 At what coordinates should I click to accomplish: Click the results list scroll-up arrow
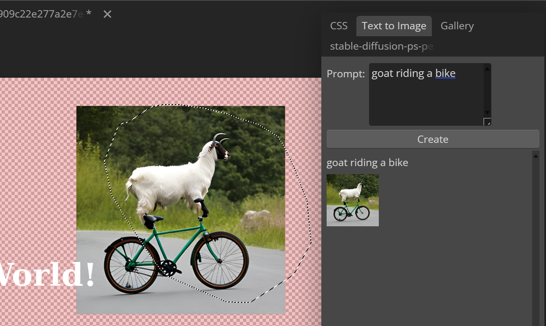pos(536,156)
